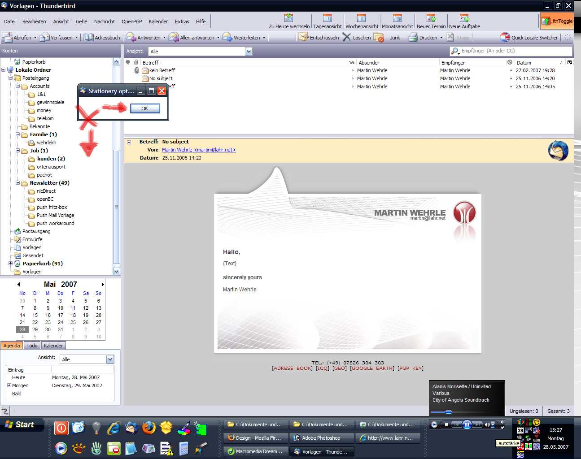Click the Entschlüsseln decrypt icon
This screenshot has width=581, height=459.
pos(304,38)
